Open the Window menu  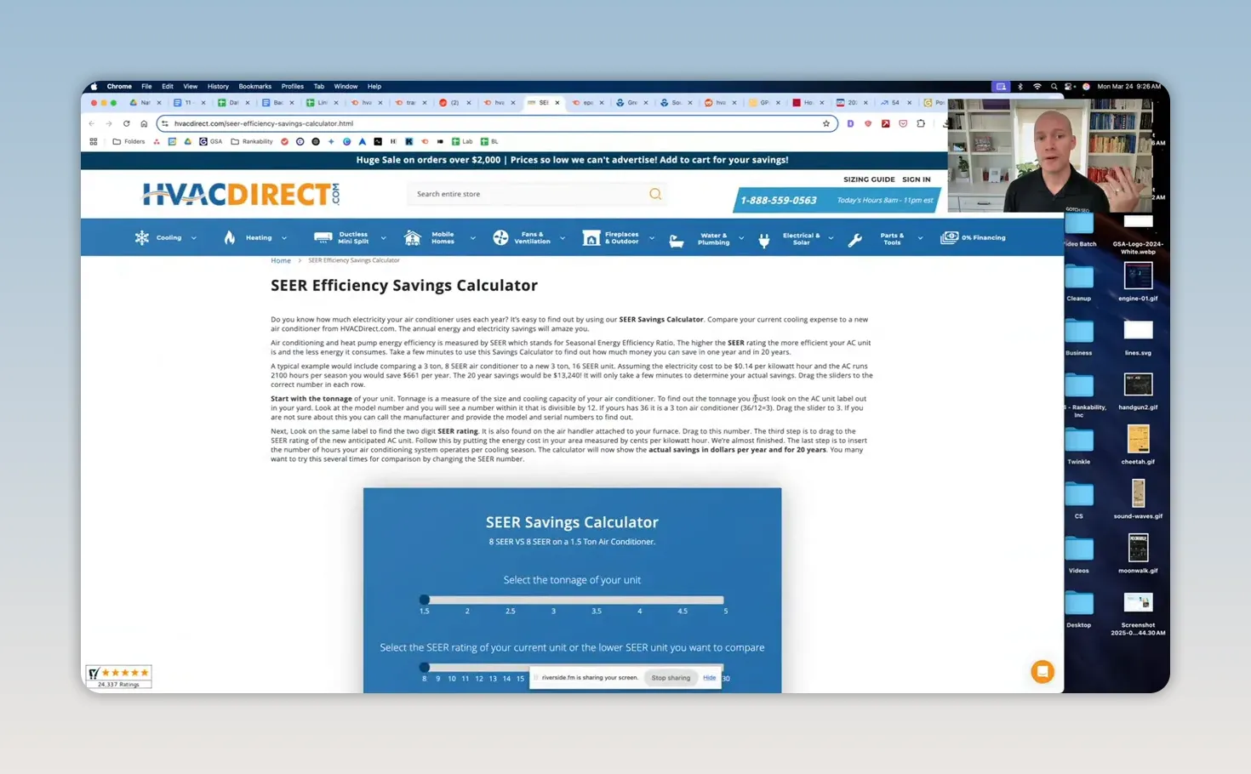pyautogui.click(x=346, y=87)
